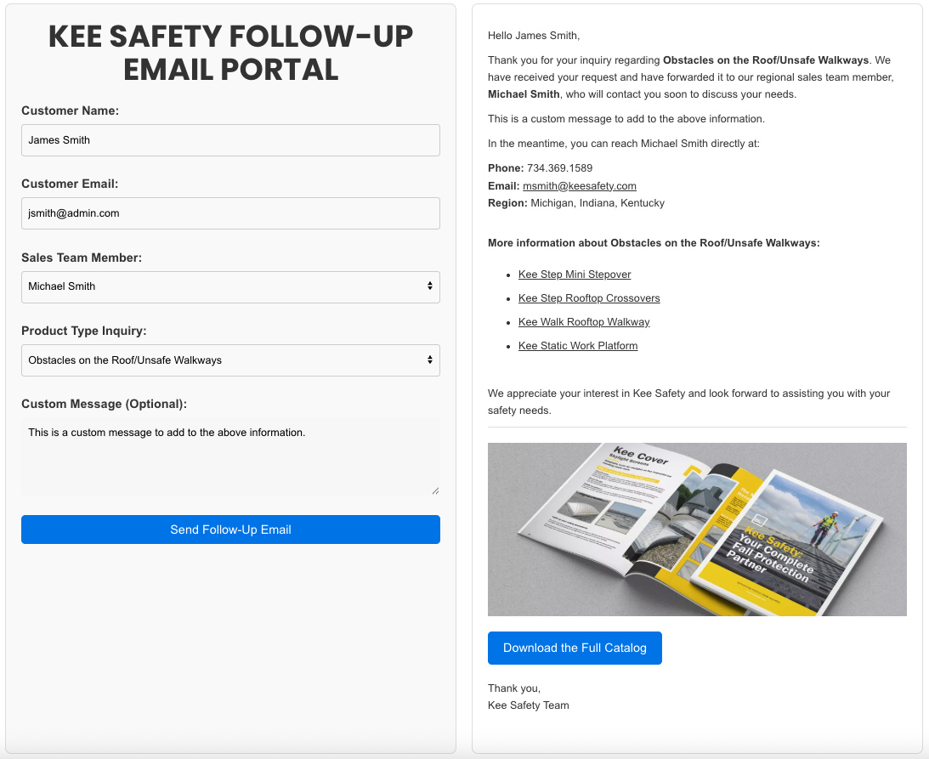The height and width of the screenshot is (759, 929).
Task: Open the msmith@keesafety.com email link
Action: (579, 186)
